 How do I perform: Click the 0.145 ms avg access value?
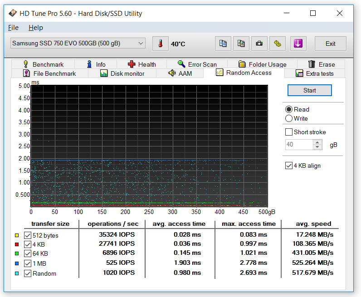[187, 253]
